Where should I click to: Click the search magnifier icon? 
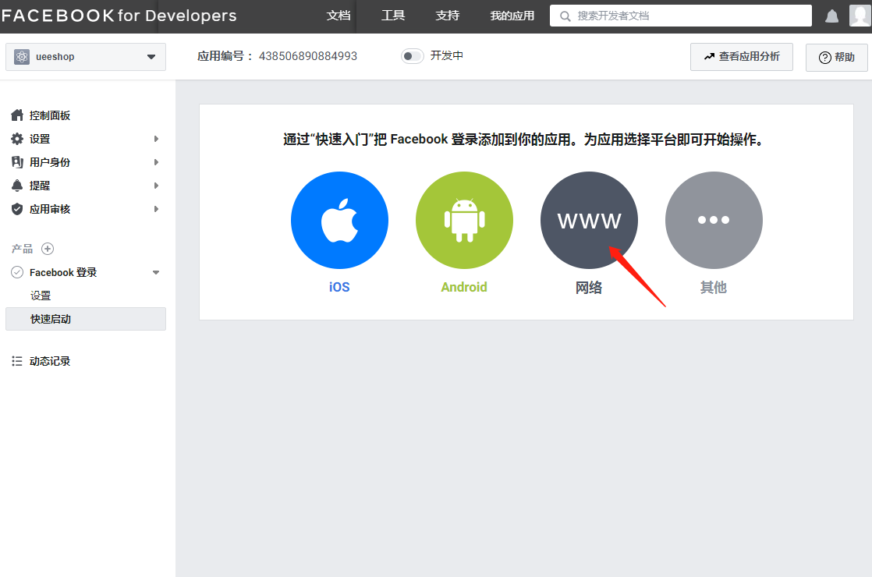pyautogui.click(x=565, y=16)
